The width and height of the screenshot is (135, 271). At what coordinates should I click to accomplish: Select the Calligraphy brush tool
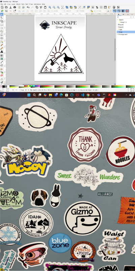[2, 48]
